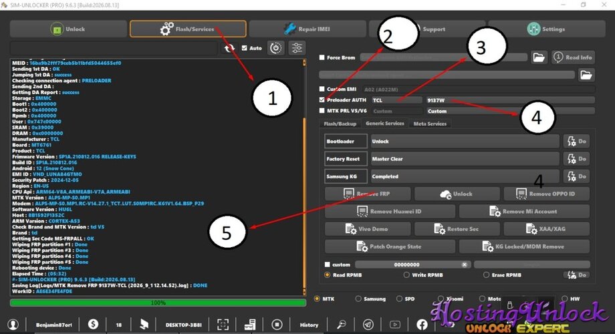The width and height of the screenshot is (615, 334).
Task: Open the Meta Services sub-tab
Action: tap(430, 124)
